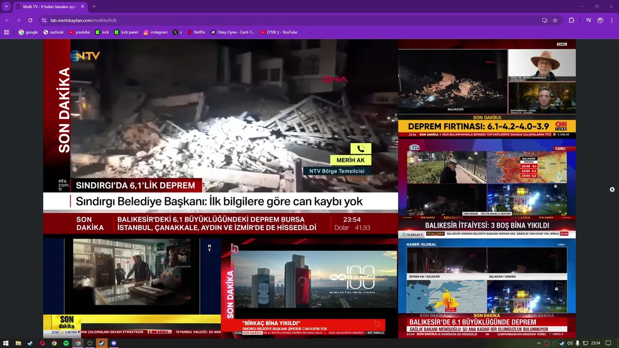Select the Habertürk video stream
The width and height of the screenshot is (619, 348).
tap(132, 288)
